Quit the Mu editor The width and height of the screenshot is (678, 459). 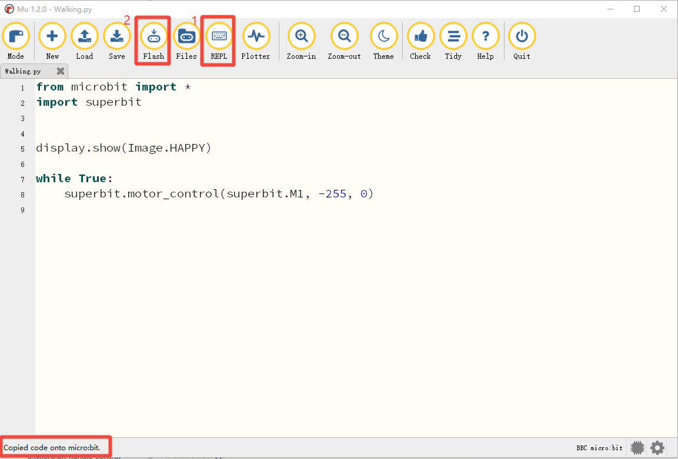[522, 42]
